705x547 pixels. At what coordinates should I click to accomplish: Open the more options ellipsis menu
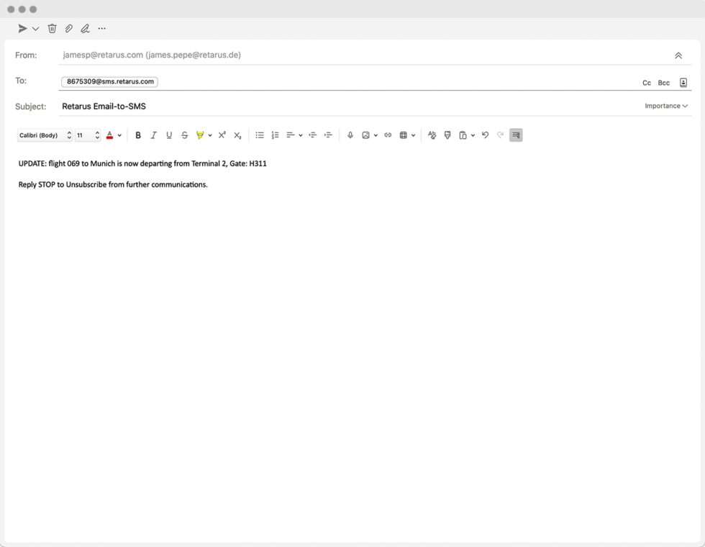tap(101, 28)
